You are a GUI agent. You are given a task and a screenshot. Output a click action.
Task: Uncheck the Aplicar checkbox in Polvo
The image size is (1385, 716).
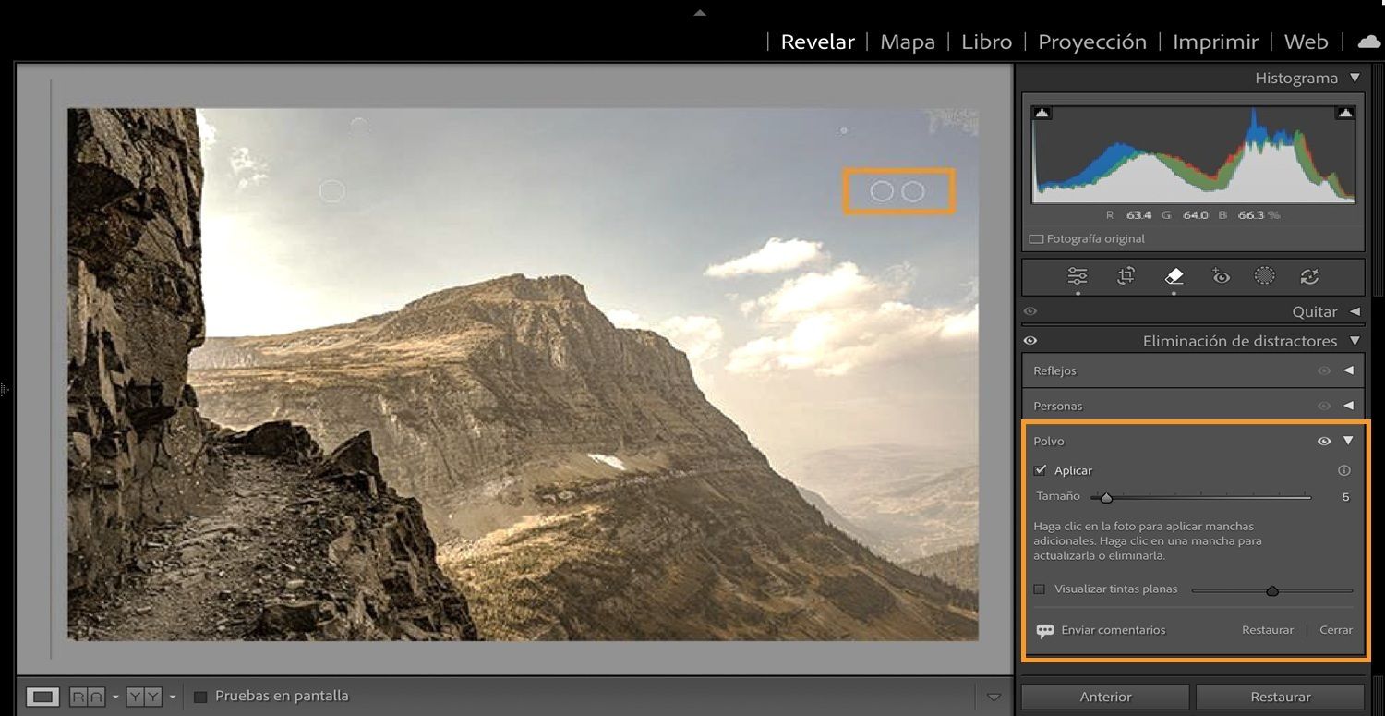[1041, 469]
